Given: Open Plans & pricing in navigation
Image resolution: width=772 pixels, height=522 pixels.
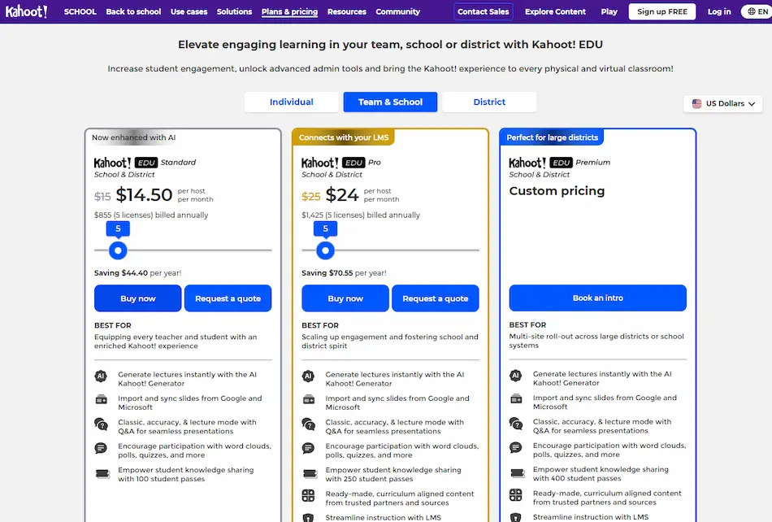Looking at the screenshot, I should 289,12.
